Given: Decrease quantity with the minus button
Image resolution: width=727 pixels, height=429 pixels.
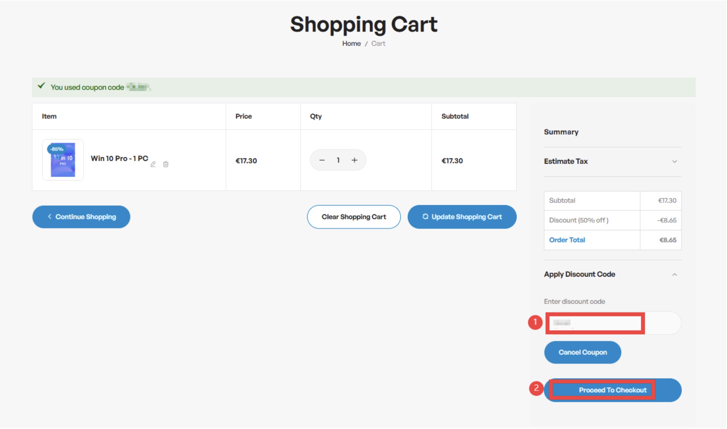Looking at the screenshot, I should coord(322,160).
